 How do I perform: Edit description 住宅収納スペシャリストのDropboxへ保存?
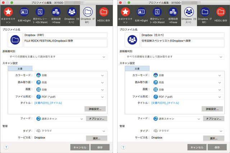pyautogui.click(x=183, y=43)
